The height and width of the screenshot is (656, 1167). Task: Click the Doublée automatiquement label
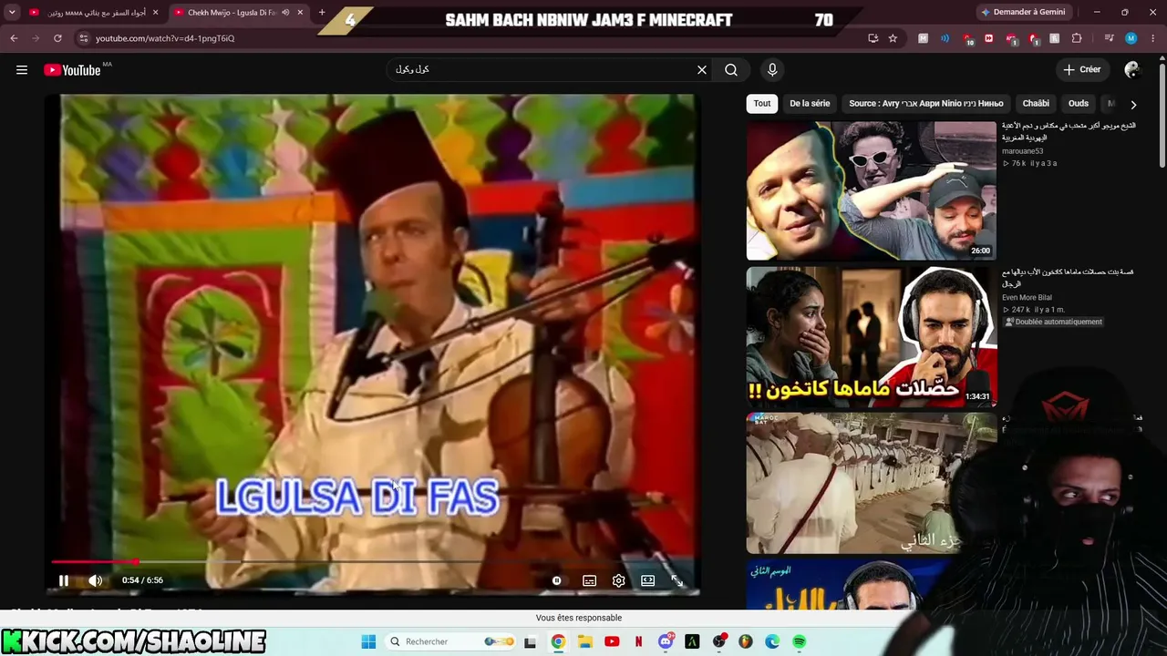click(1053, 322)
